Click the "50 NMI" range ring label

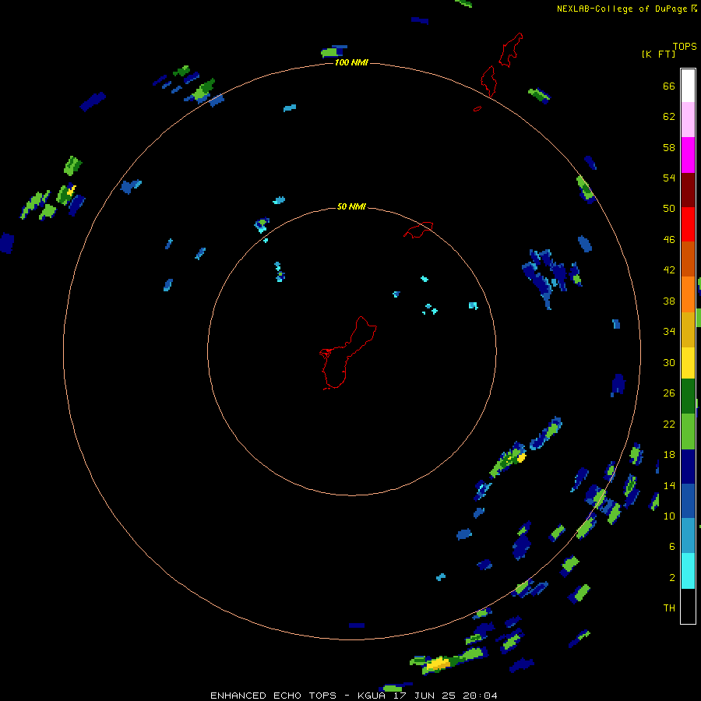(x=351, y=206)
